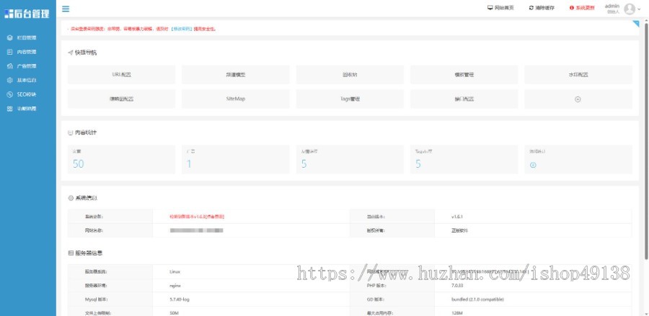The image size is (649, 316).
Task: Open the 水印配置 shortcut
Action: coord(578,75)
